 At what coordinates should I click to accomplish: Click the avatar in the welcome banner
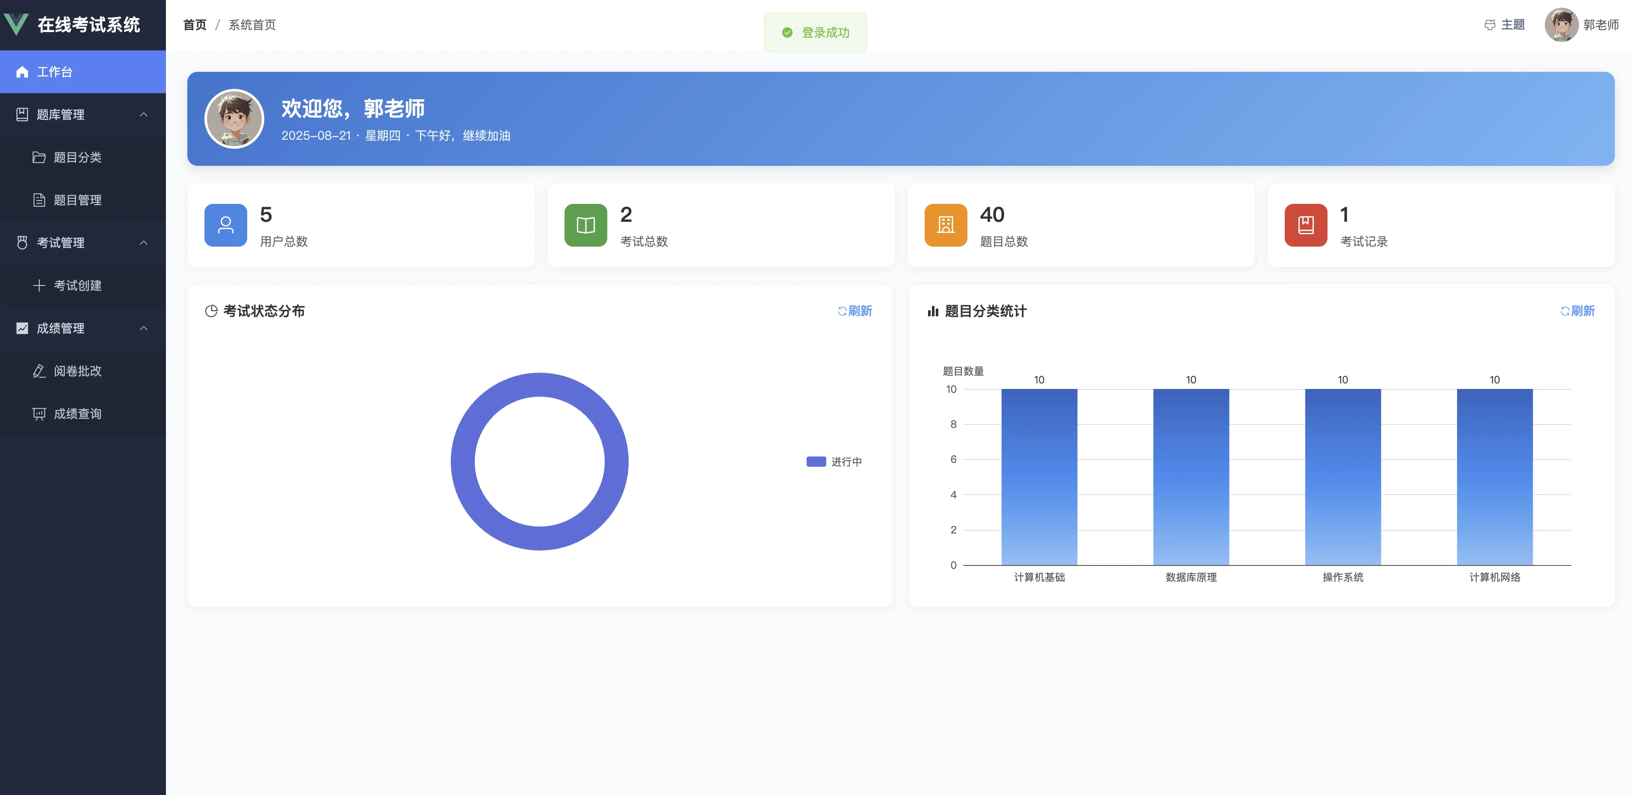(x=234, y=118)
